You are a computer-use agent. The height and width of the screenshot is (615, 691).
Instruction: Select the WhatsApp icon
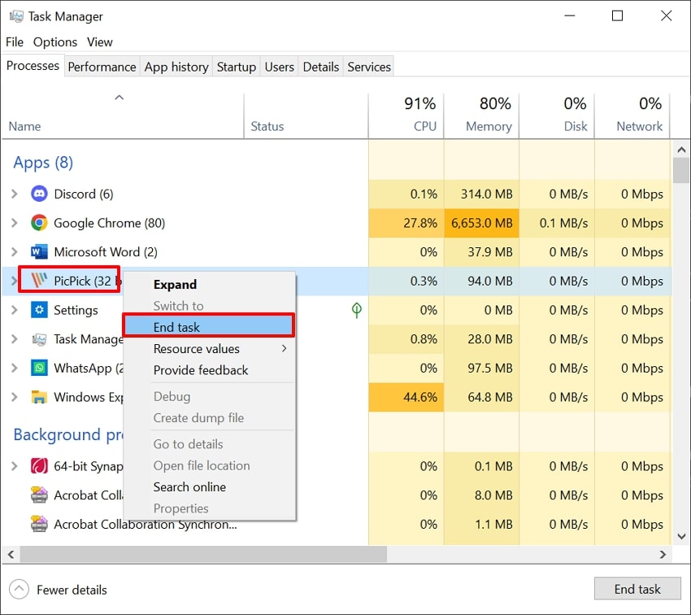[39, 369]
